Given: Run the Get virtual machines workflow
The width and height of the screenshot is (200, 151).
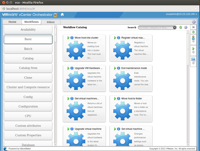Looking at the screenshot, I should click(x=68, y=99).
